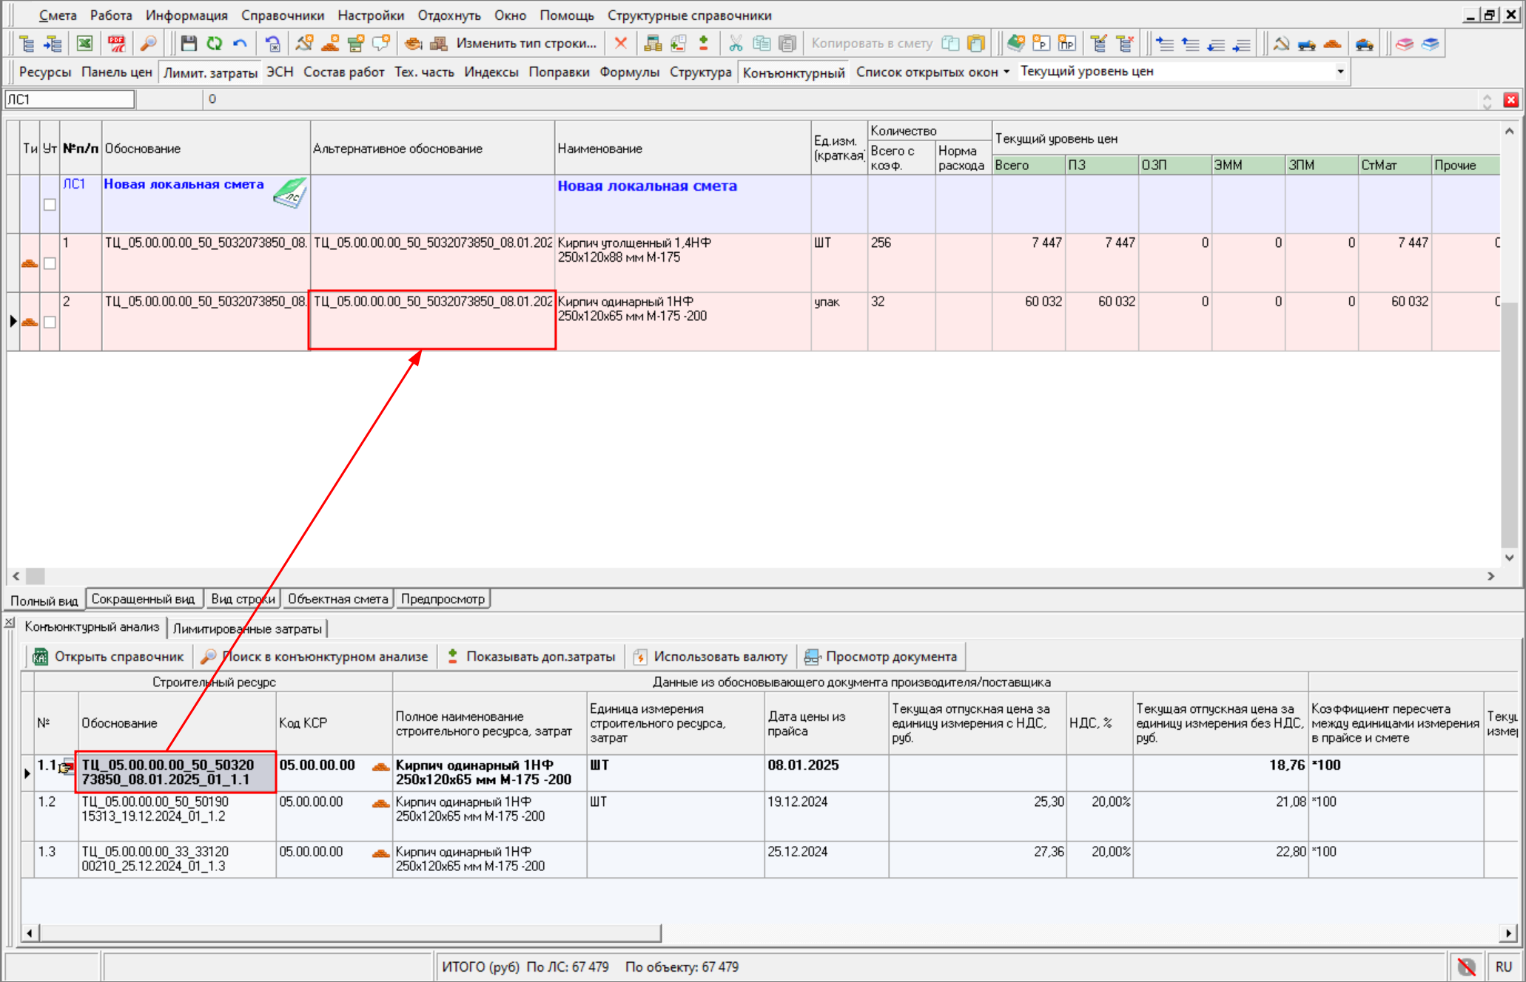Image resolution: width=1526 pixels, height=982 pixels.
Task: Click the magnifier search icon in toolbar
Action: 149,44
